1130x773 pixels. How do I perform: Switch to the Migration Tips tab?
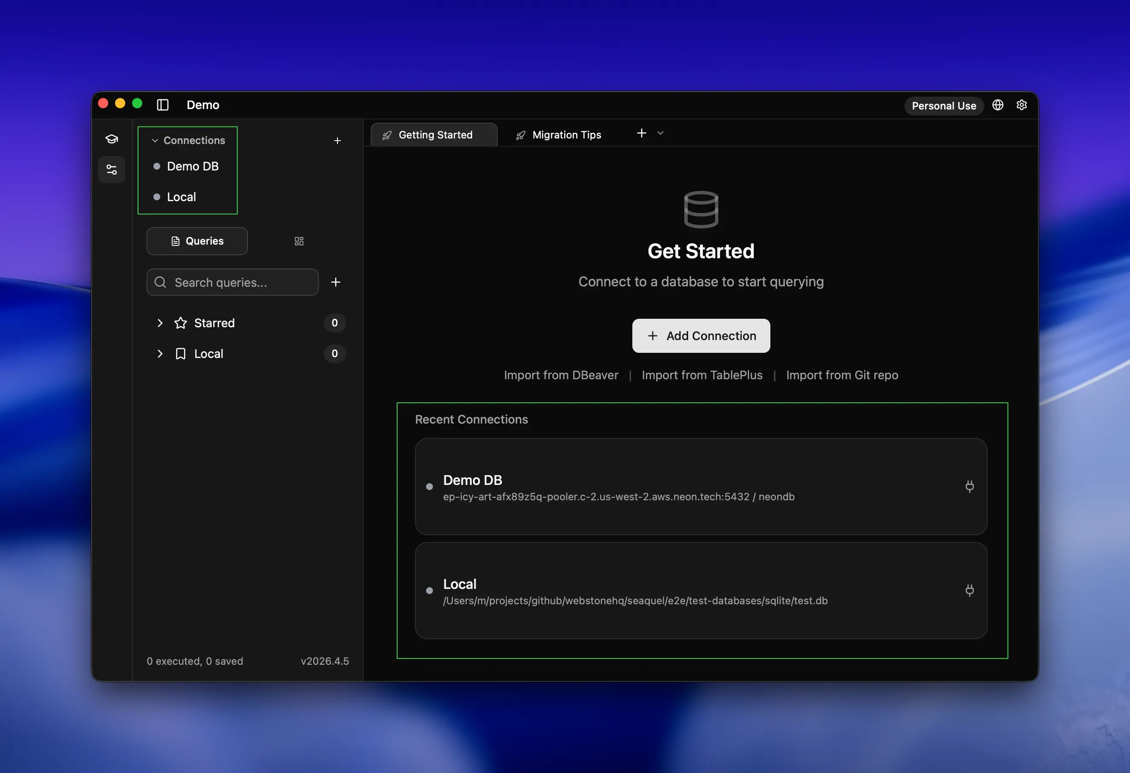click(x=558, y=135)
